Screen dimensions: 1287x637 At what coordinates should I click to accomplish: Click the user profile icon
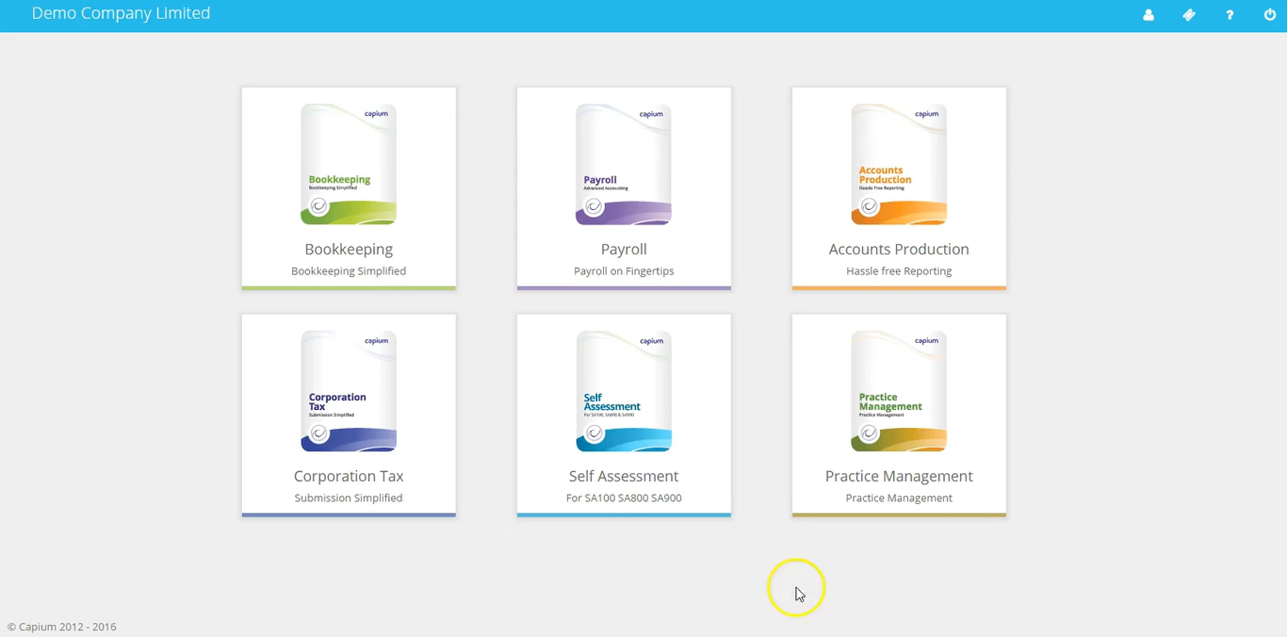(1148, 15)
